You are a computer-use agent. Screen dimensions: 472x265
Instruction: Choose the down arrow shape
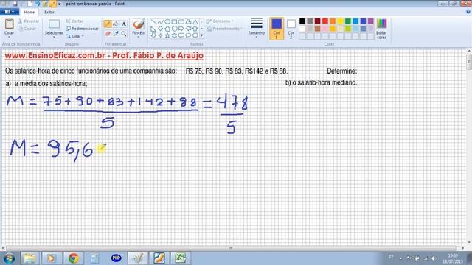(x=153, y=35)
